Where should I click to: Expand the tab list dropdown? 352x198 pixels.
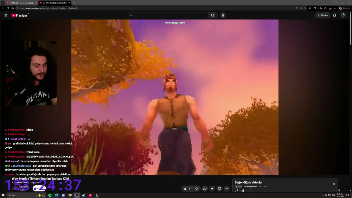pos(3,3)
